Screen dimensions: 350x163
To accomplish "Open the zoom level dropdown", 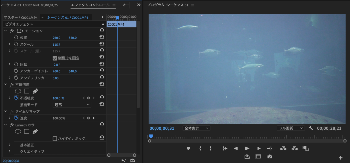I will coord(197,128).
